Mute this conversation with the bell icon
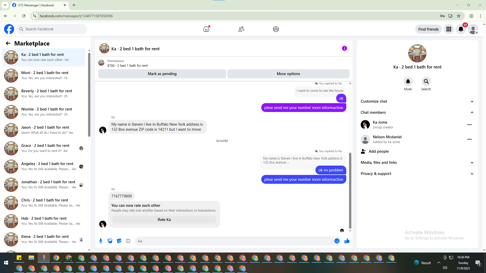The height and width of the screenshot is (273, 486). tap(408, 81)
